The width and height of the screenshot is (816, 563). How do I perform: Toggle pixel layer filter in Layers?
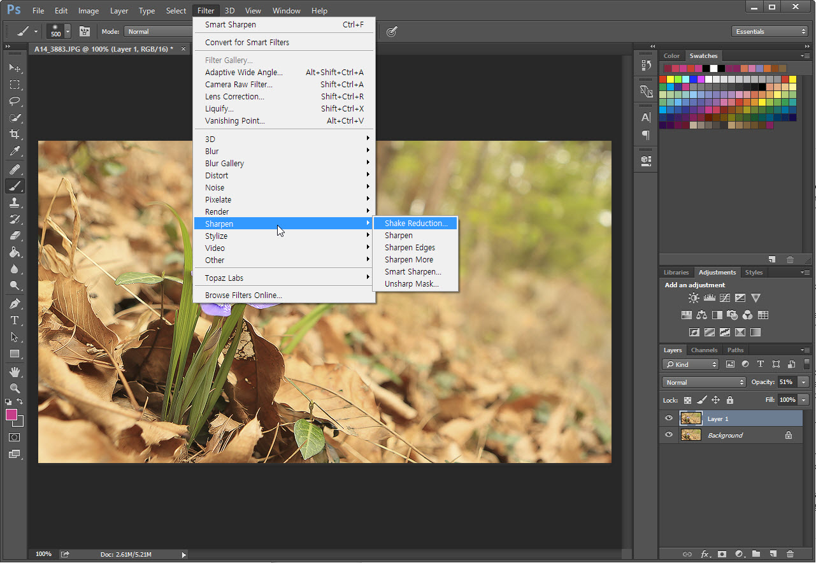point(730,364)
